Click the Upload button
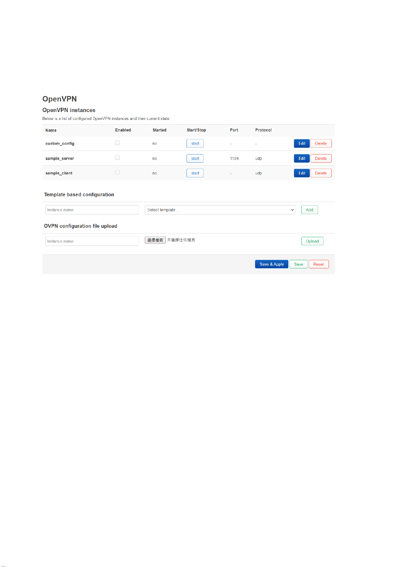 click(x=312, y=241)
